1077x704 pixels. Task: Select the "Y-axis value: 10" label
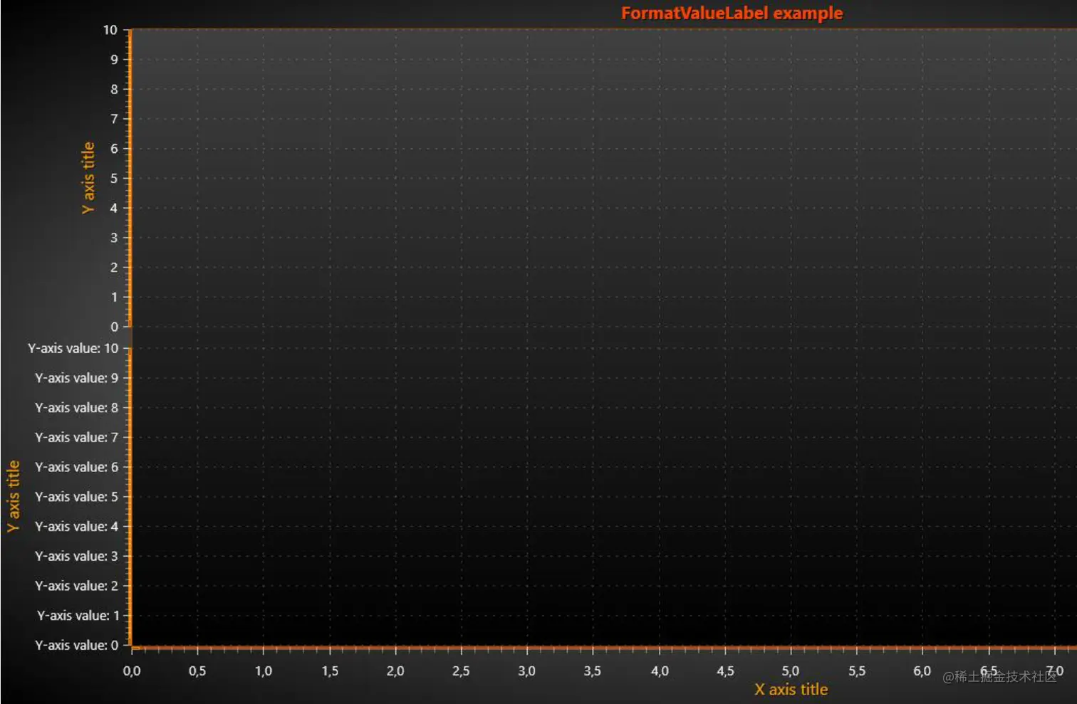[73, 349]
